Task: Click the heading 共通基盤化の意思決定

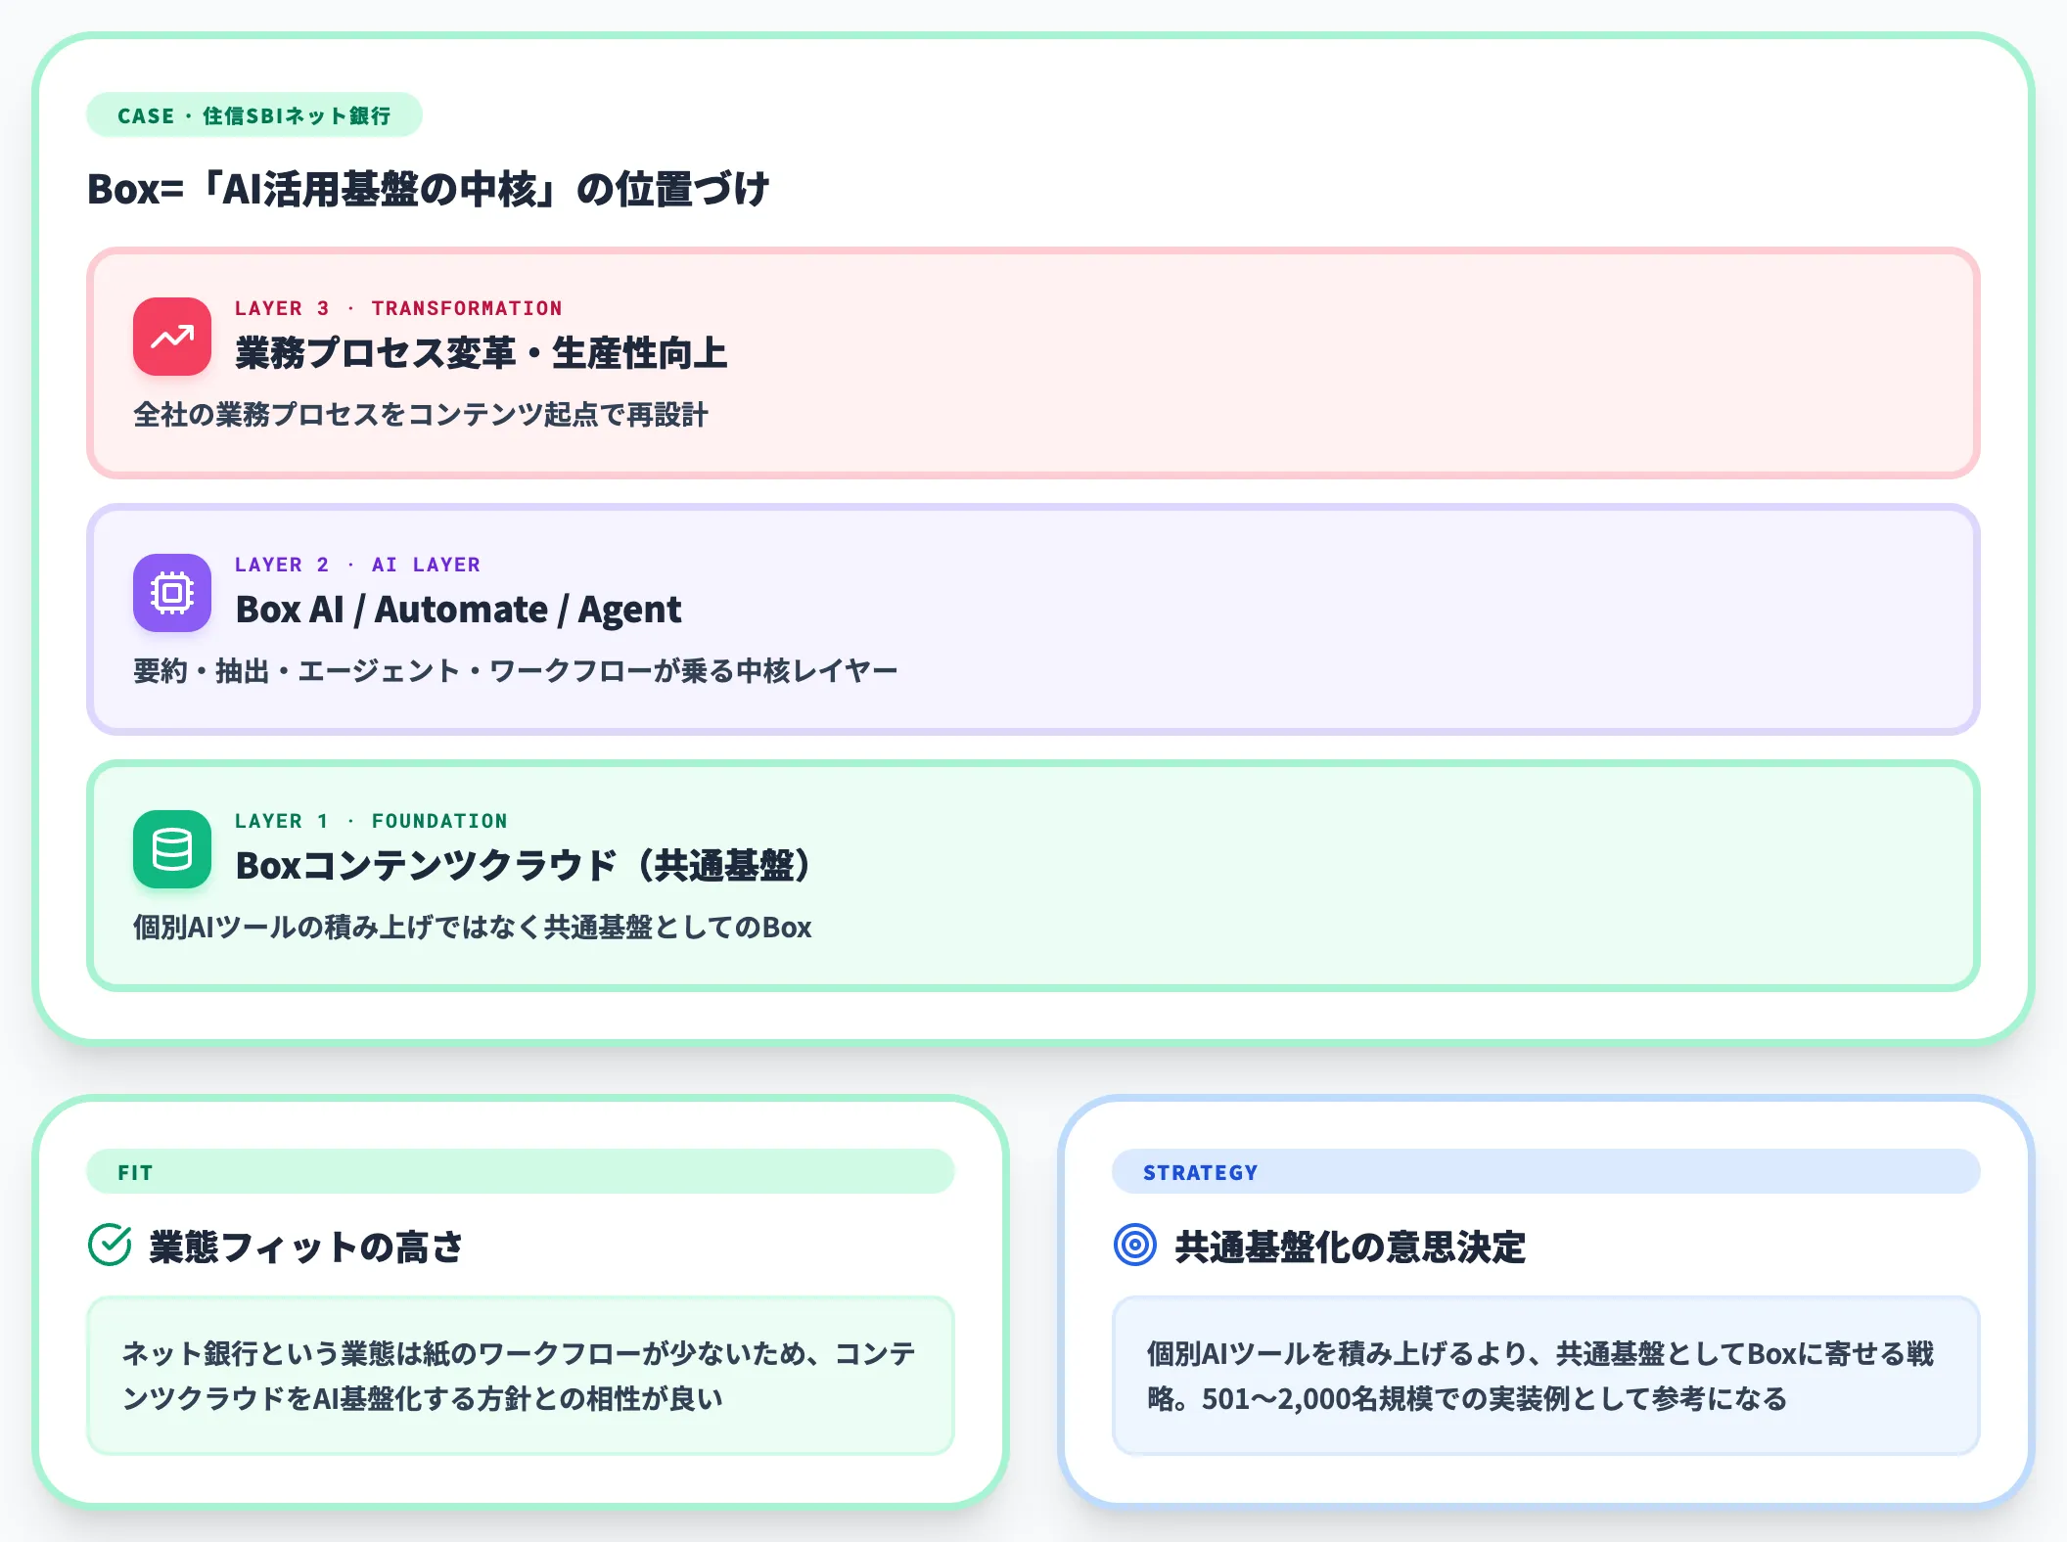Action: point(1351,1247)
